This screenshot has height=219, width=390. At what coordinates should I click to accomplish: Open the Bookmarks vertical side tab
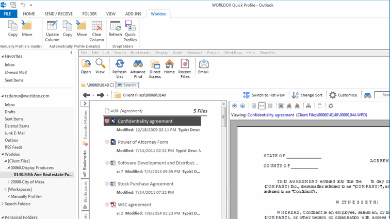tap(85, 163)
